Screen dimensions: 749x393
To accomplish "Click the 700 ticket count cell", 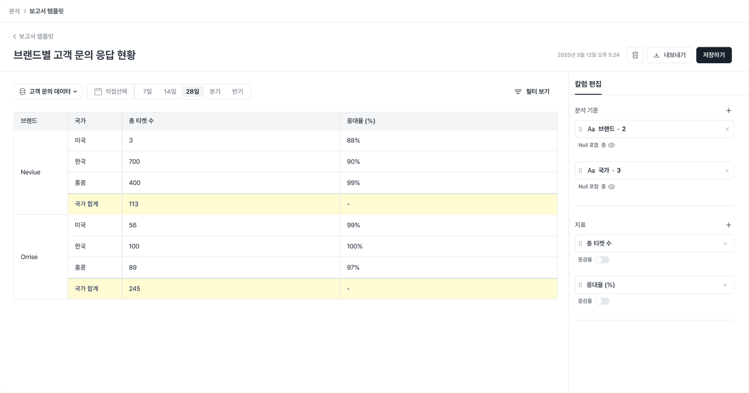I will click(231, 161).
